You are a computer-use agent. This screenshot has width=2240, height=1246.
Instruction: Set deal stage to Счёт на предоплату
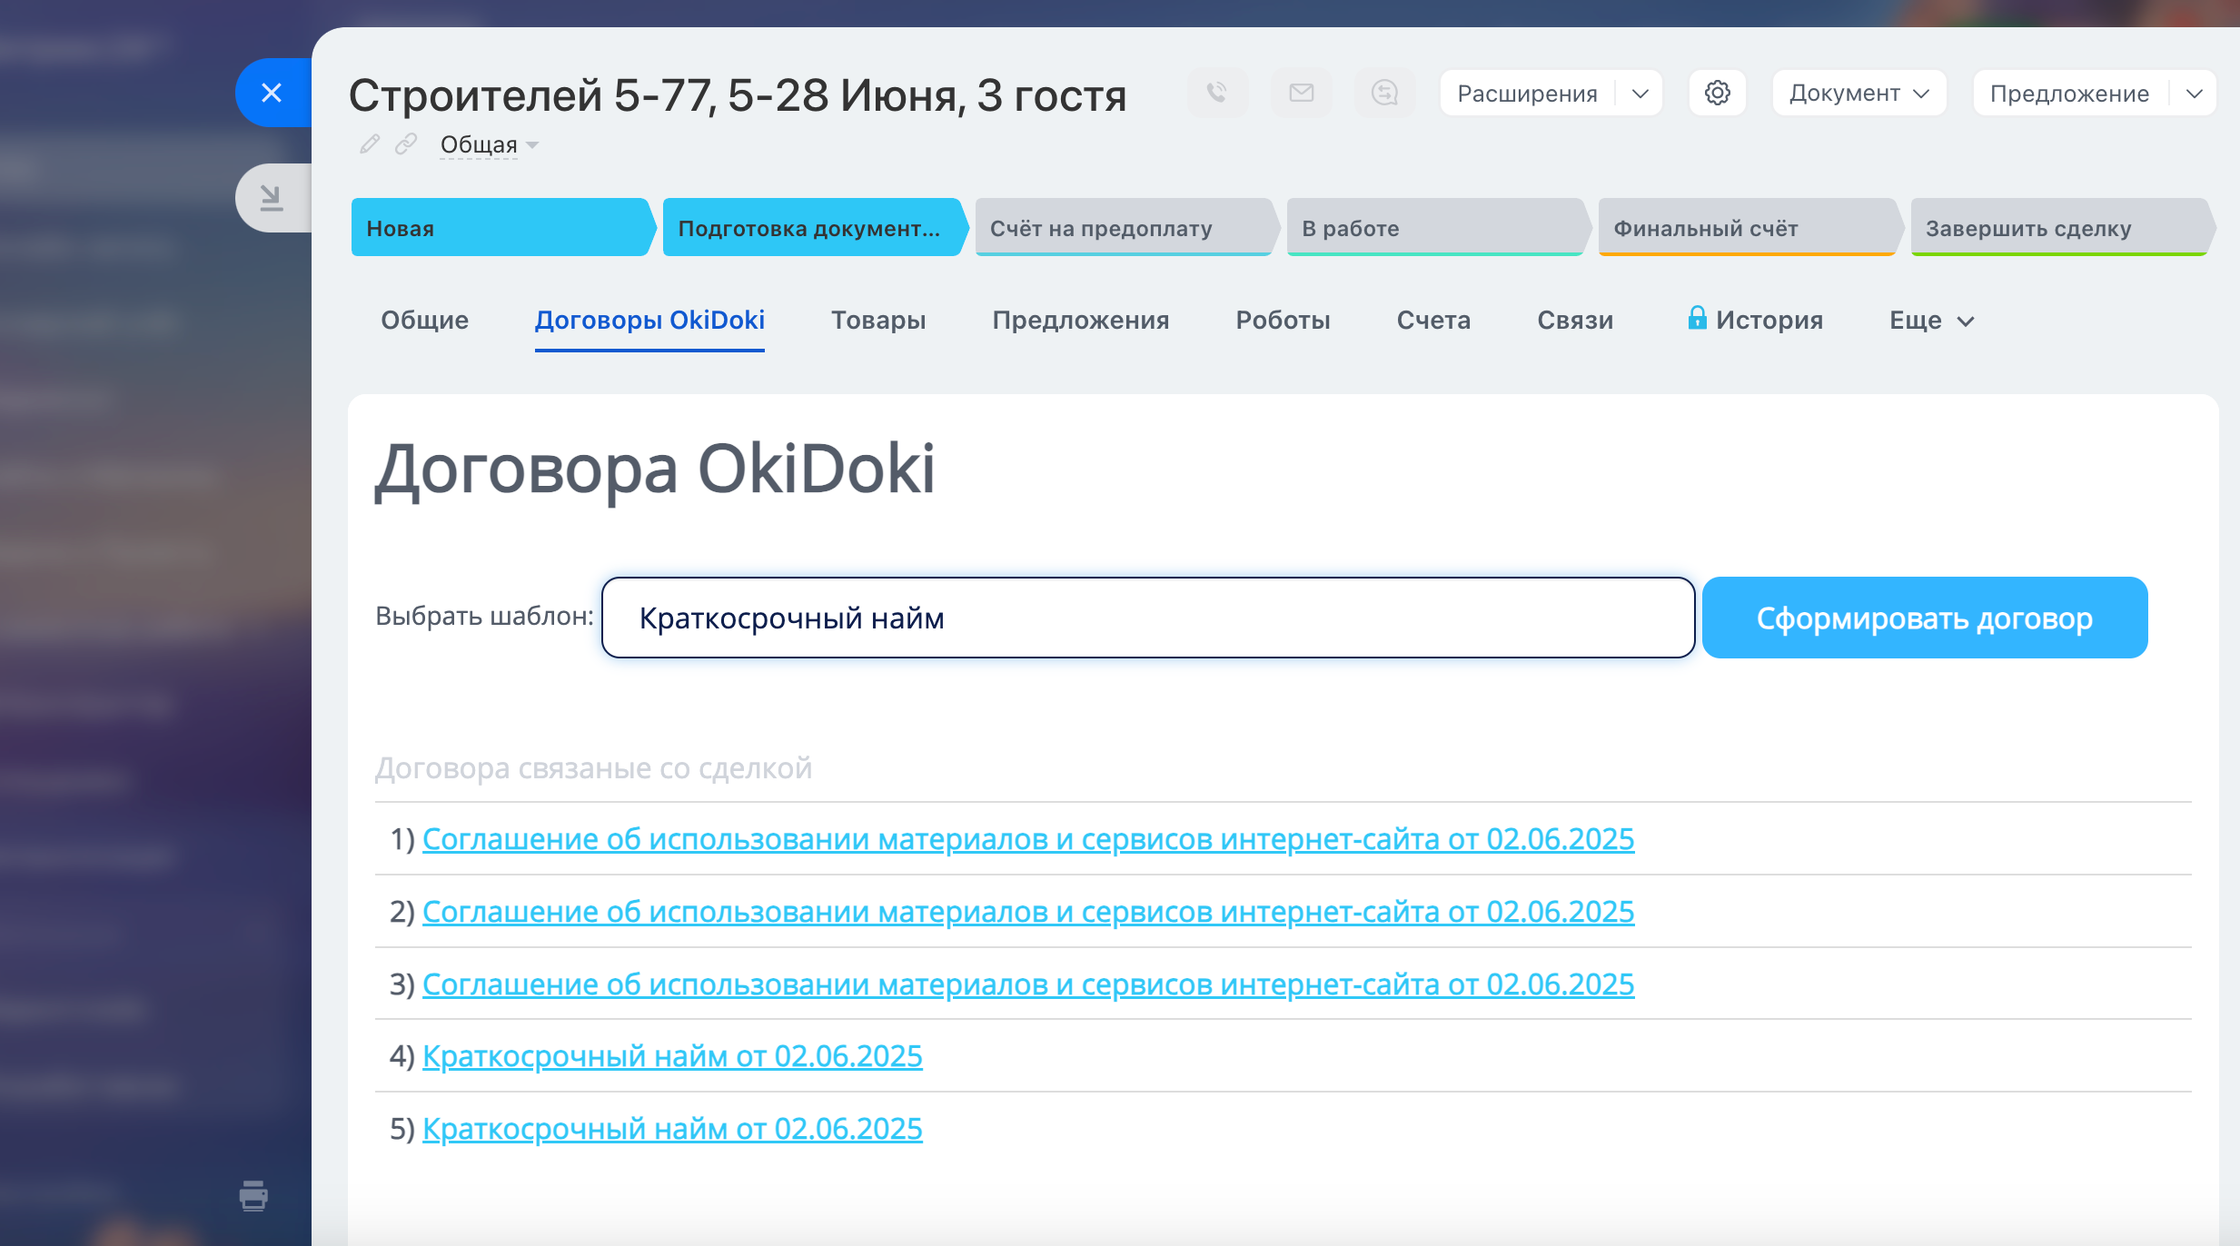pos(1123,228)
